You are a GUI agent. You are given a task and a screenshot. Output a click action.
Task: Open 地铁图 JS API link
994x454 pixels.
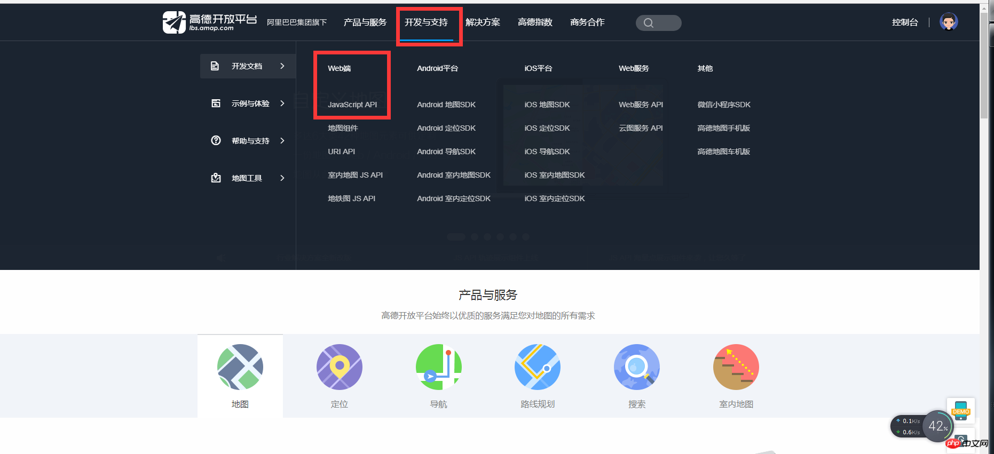[351, 198]
